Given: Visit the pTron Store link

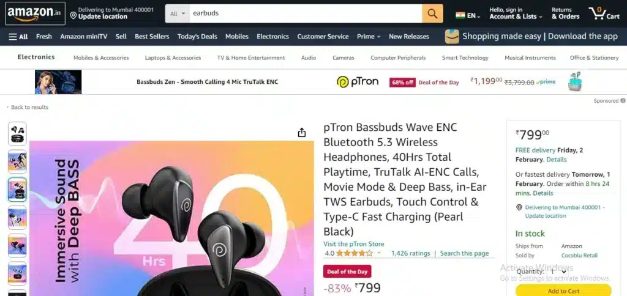Looking at the screenshot, I should point(353,243).
